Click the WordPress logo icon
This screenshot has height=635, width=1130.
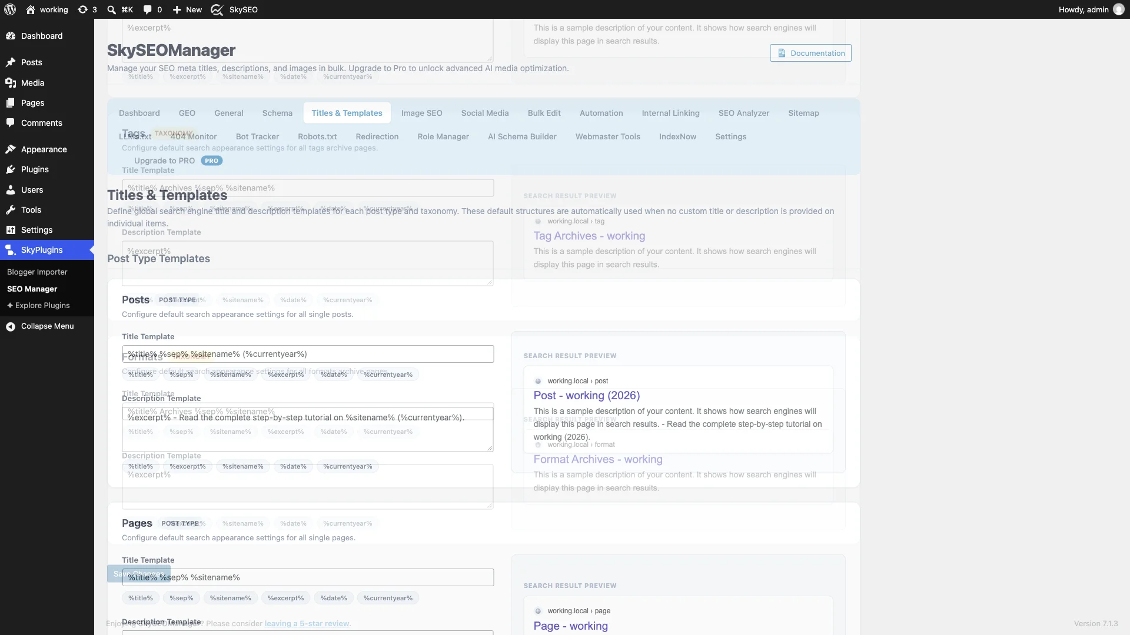(x=10, y=9)
